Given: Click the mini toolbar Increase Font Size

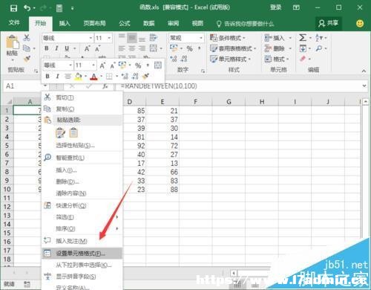Looking at the screenshot, I should click(102, 65).
